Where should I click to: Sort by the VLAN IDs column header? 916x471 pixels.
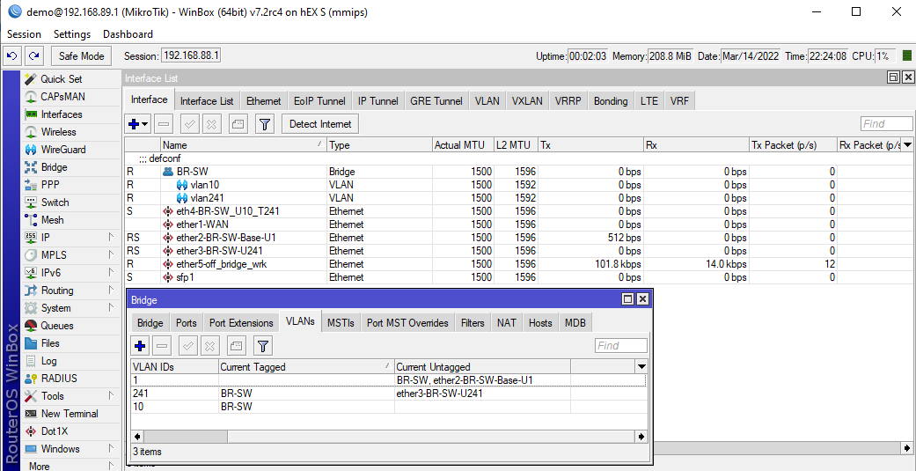pos(174,366)
